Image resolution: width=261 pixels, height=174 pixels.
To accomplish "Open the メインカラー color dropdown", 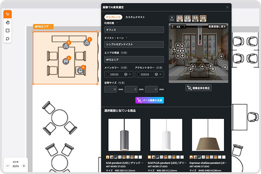I will [x=118, y=74].
